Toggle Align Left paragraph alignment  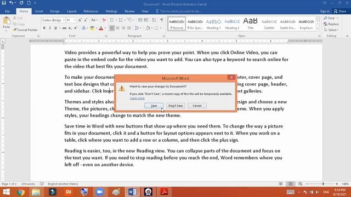[x=112, y=28]
